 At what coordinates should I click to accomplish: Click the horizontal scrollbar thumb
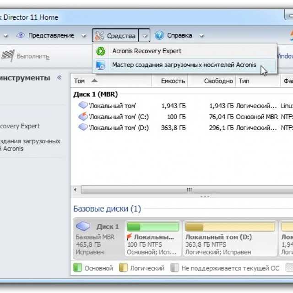tap(187, 190)
